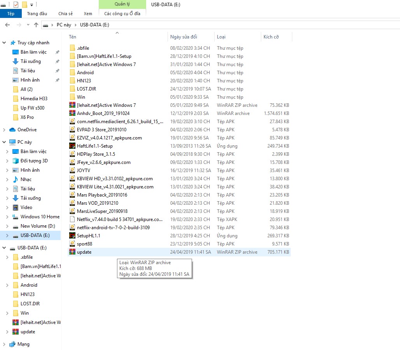
Task: Select the Quản lý contextual tab header
Action: click(x=122, y=4)
